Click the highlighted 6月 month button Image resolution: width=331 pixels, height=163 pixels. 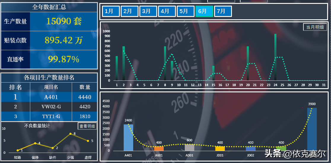(204, 11)
